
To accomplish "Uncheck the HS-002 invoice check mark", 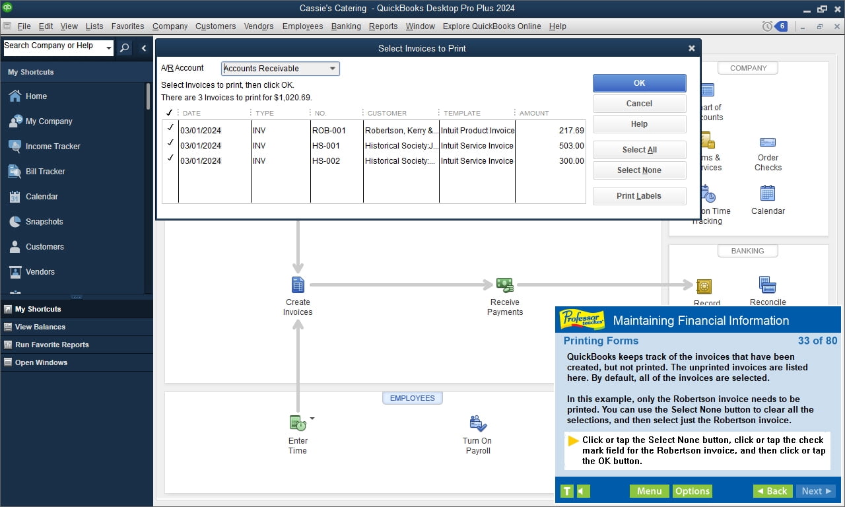I will [x=170, y=159].
